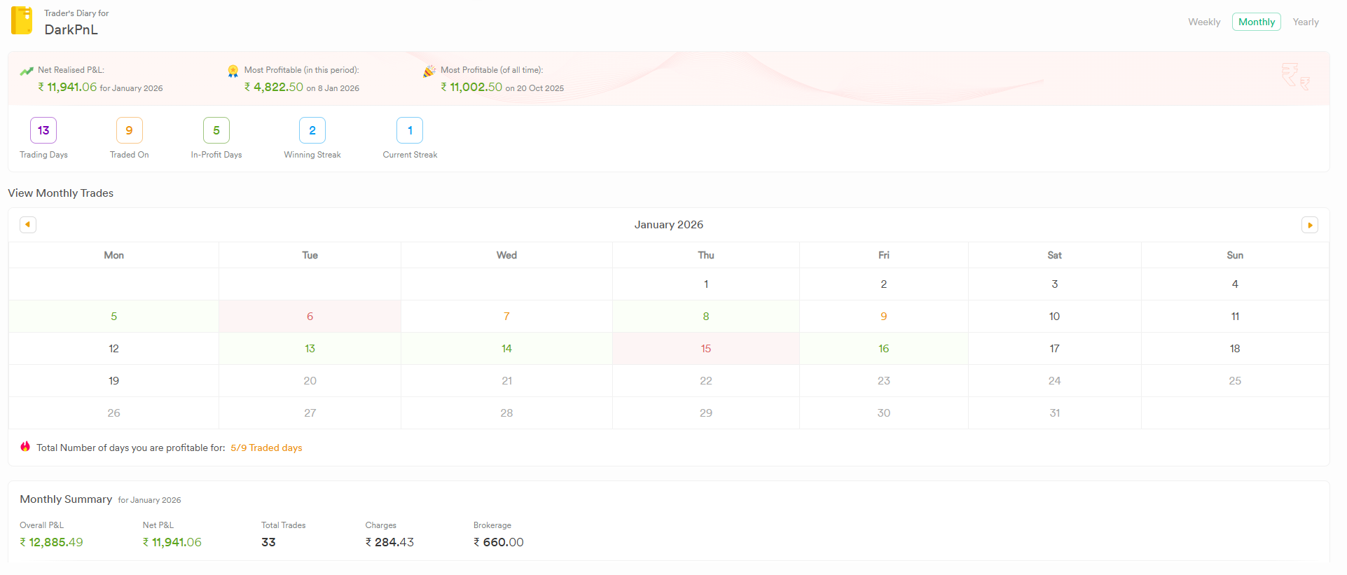1347x575 pixels.
Task: Open trades for January 8 in calendar
Action: pos(705,317)
